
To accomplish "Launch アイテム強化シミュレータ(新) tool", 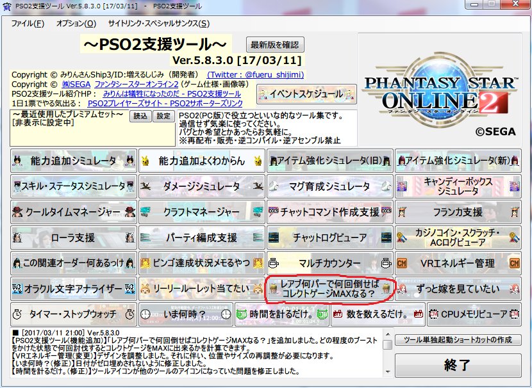I will (x=458, y=161).
